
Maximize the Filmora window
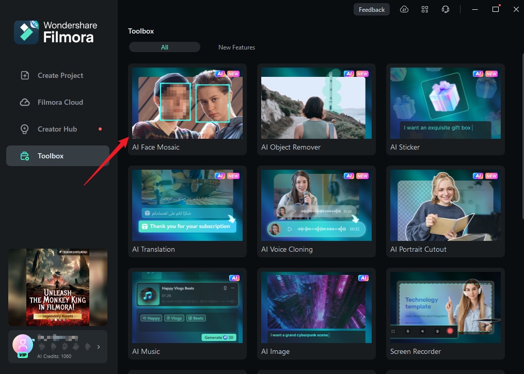coord(496,9)
